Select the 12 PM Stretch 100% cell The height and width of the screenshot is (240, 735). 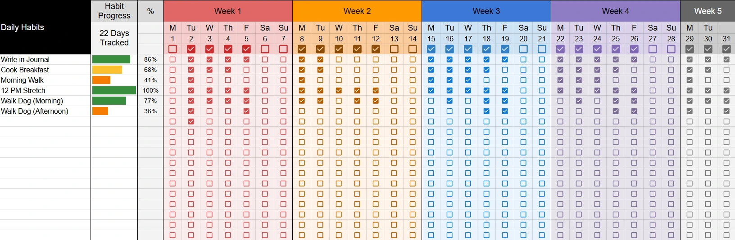coord(150,90)
